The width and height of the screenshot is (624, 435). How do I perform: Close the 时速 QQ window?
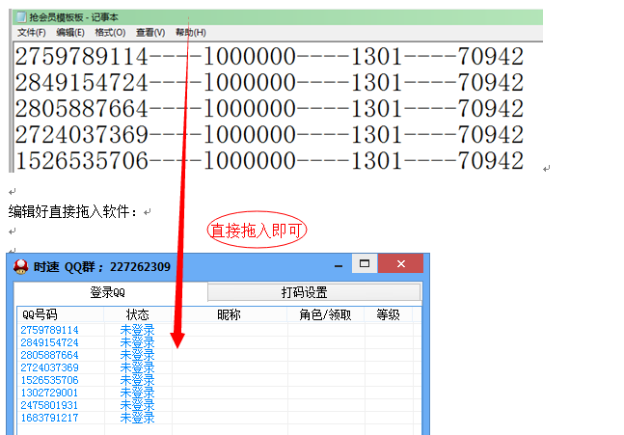pyautogui.click(x=402, y=264)
